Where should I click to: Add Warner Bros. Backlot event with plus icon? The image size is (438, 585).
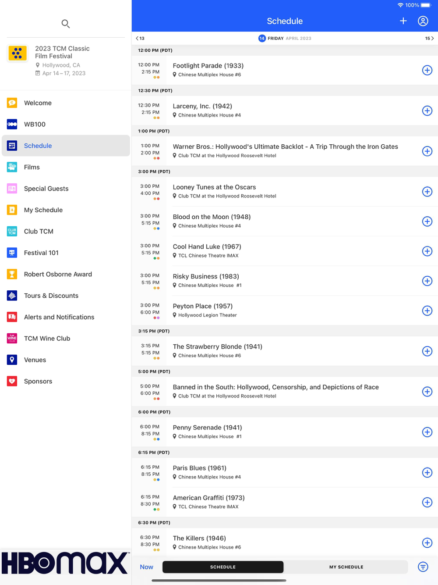point(427,151)
